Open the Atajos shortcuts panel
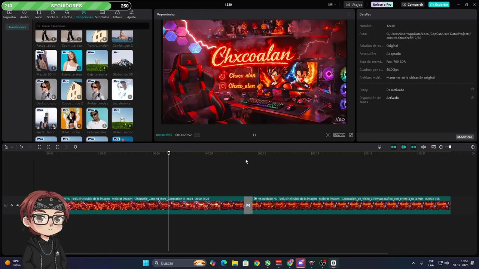 click(354, 4)
